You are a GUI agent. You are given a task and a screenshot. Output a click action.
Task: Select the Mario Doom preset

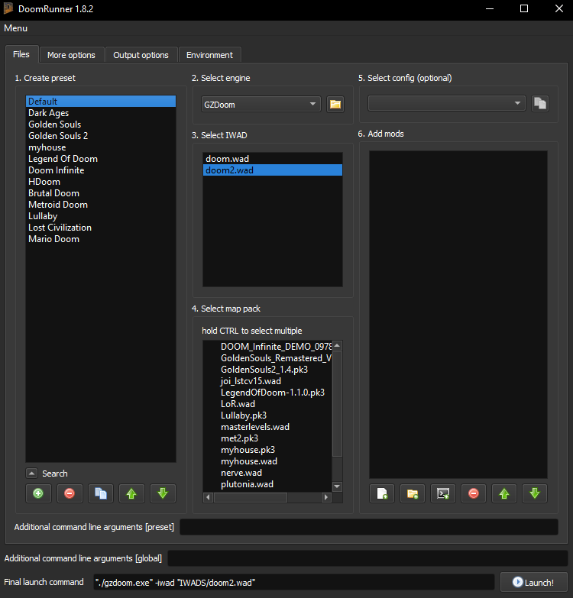point(101,239)
